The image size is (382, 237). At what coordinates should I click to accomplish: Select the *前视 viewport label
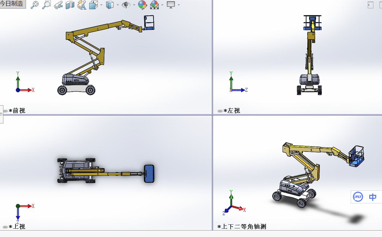pyautogui.click(x=17, y=110)
